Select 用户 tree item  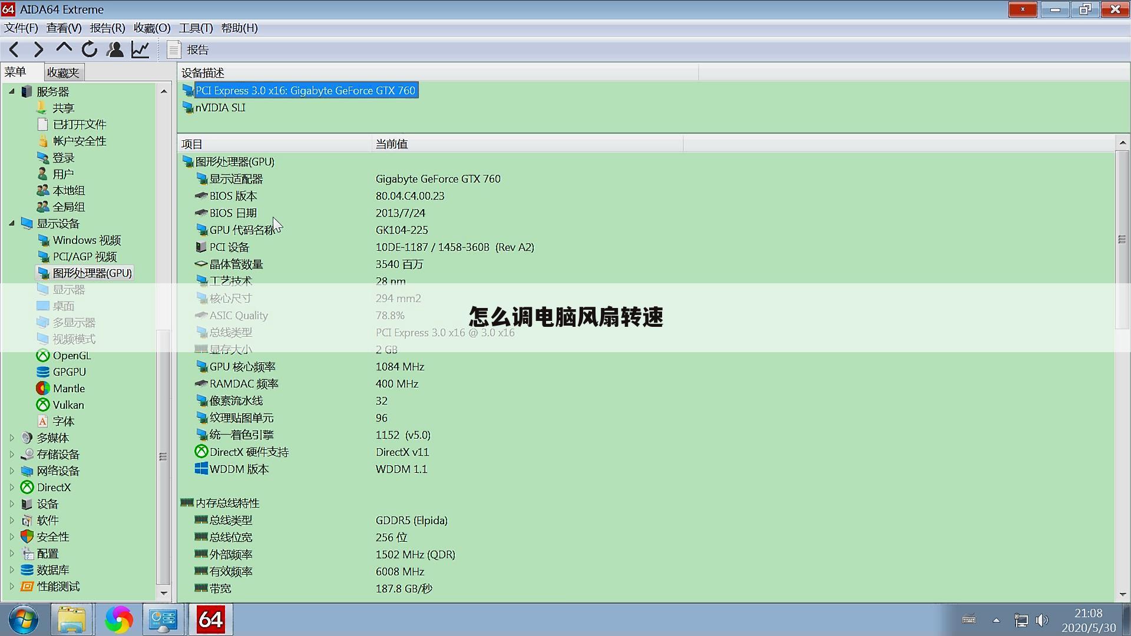coord(63,174)
